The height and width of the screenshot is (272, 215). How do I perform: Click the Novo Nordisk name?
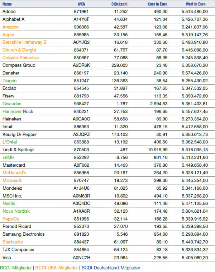[16, 211]
